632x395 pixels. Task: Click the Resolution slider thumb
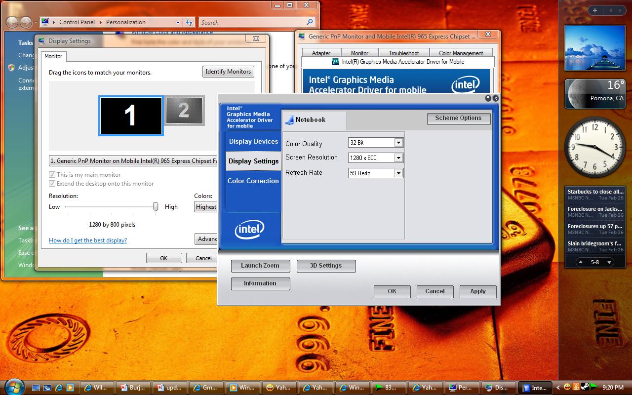[x=156, y=206]
